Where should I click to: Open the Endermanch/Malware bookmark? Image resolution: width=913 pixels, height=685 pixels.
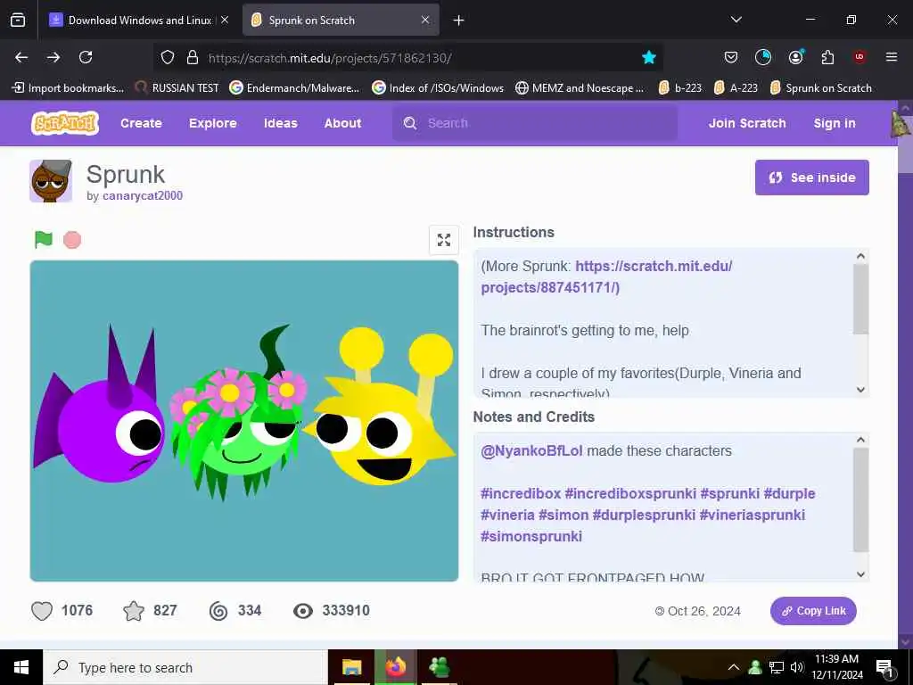[294, 88]
